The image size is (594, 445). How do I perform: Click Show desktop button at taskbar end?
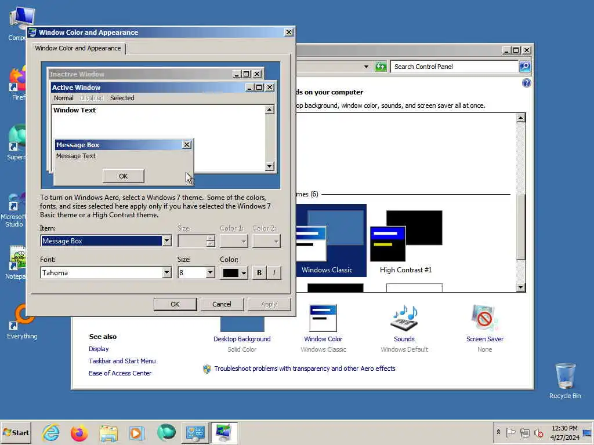587,432
